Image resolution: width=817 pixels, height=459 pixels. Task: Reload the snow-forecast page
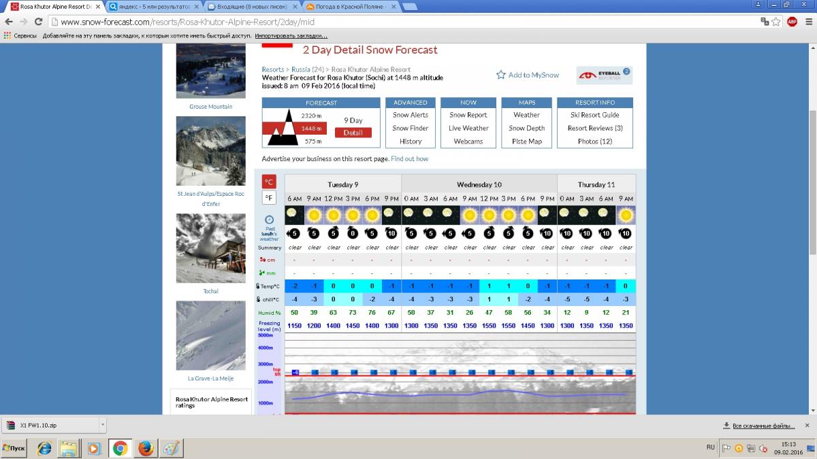click(38, 21)
